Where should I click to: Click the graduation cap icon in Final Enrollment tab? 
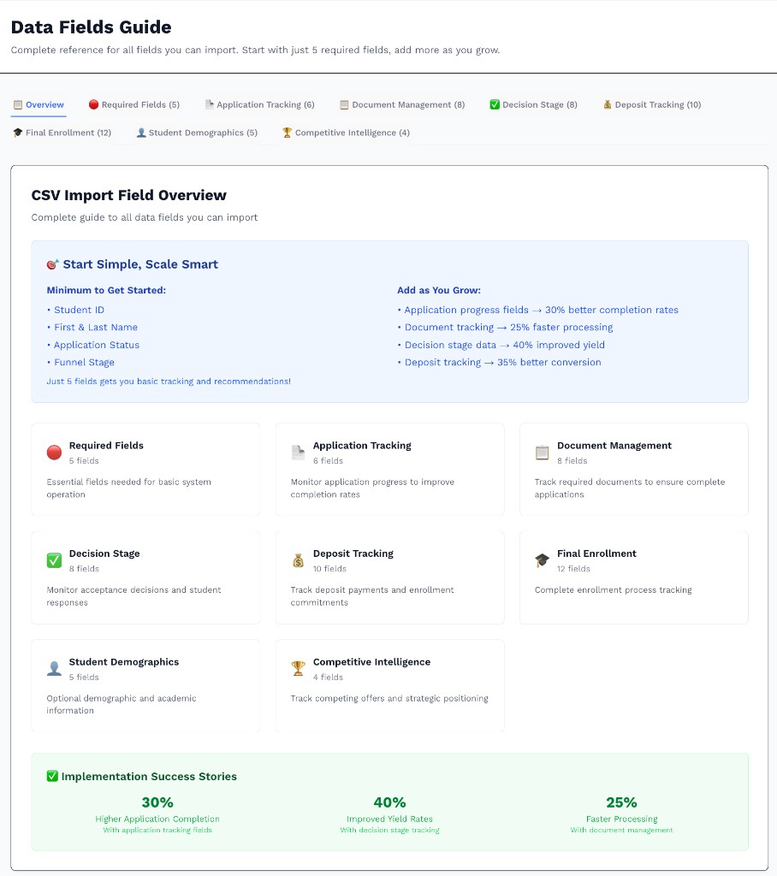point(18,133)
